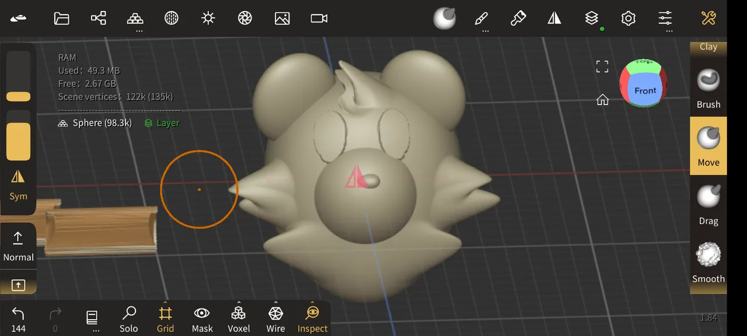Select the Drag tool
The width and height of the screenshot is (747, 336).
pyautogui.click(x=708, y=204)
